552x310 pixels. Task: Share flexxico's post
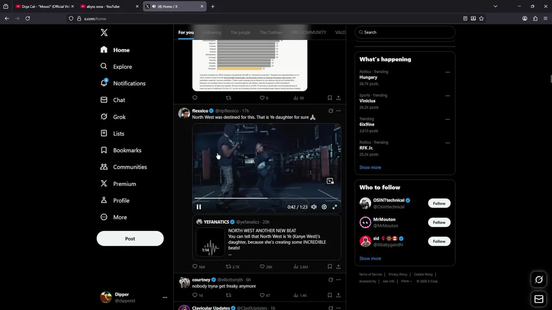(x=338, y=267)
